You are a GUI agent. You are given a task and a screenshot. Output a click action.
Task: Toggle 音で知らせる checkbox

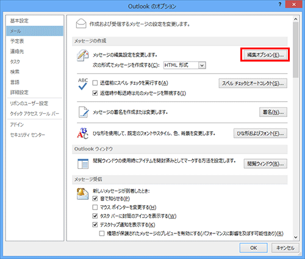click(x=95, y=199)
